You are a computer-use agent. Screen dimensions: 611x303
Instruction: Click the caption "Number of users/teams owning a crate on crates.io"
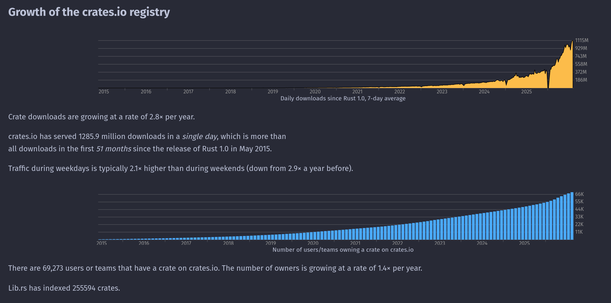(343, 250)
